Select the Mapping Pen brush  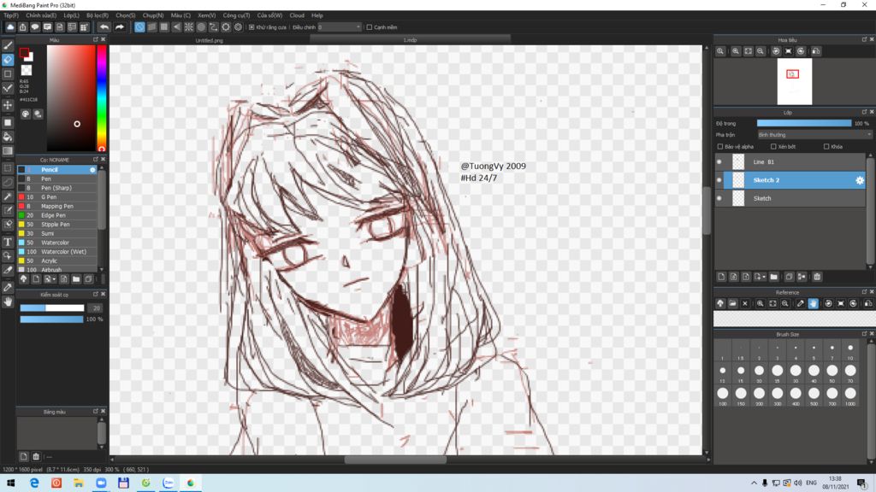pos(57,206)
